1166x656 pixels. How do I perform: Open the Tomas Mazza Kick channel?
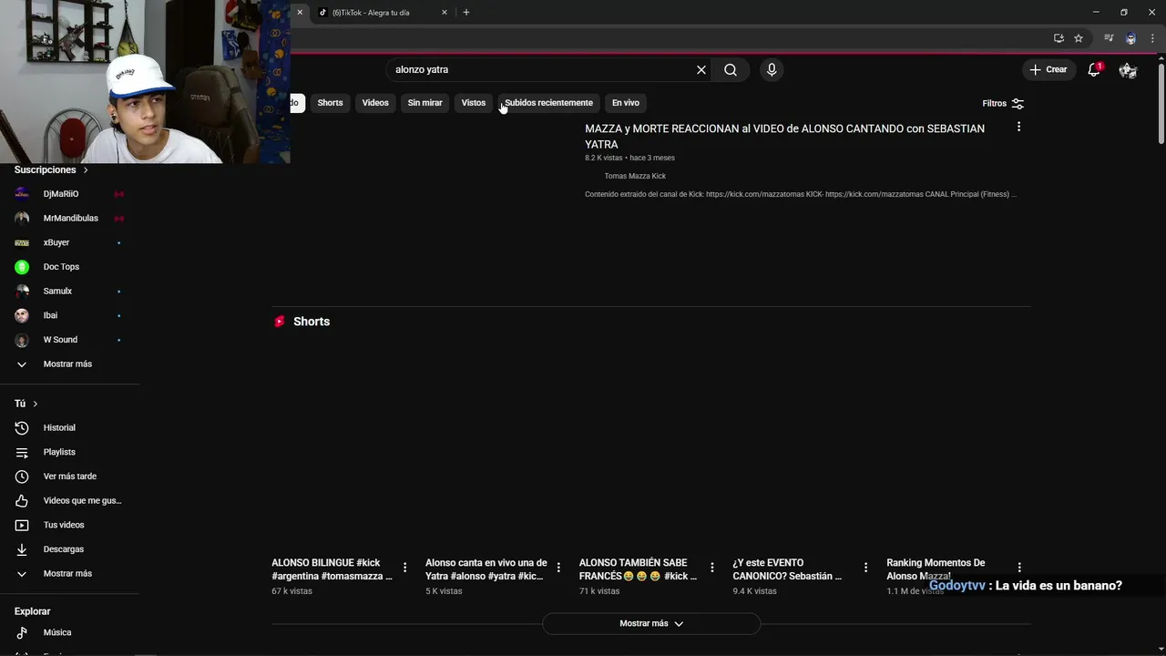tap(635, 176)
